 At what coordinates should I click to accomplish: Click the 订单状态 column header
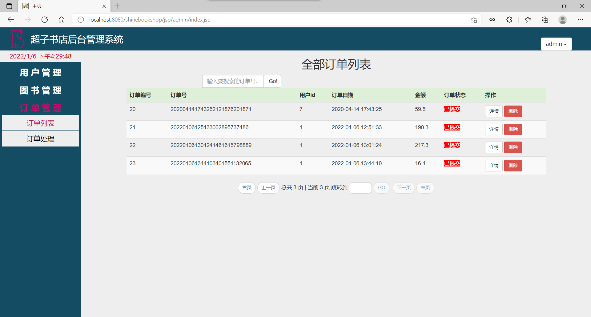pos(455,95)
